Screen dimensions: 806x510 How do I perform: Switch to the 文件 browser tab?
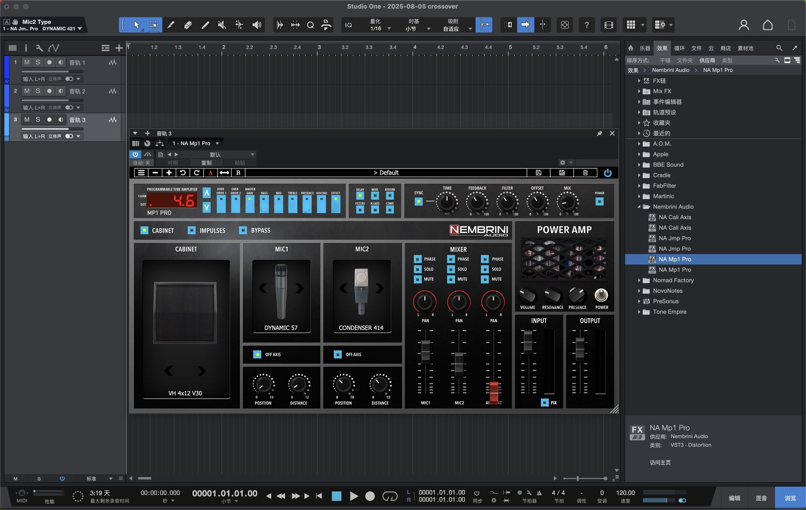click(x=696, y=48)
